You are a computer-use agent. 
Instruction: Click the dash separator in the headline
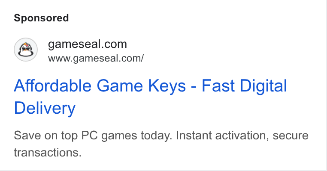click(194, 87)
